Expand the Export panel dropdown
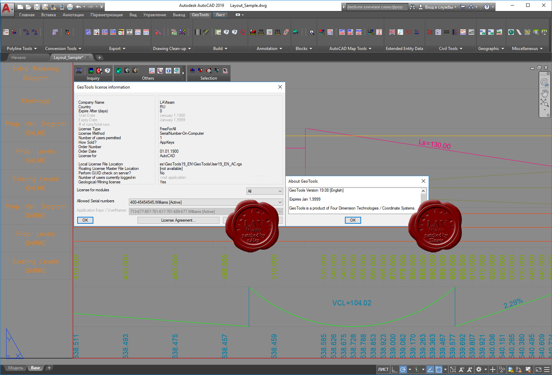This screenshot has height=375, width=552. [x=117, y=49]
